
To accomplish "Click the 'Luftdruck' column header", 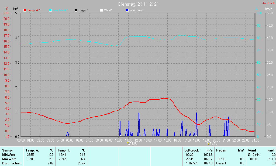I will (192, 150).
